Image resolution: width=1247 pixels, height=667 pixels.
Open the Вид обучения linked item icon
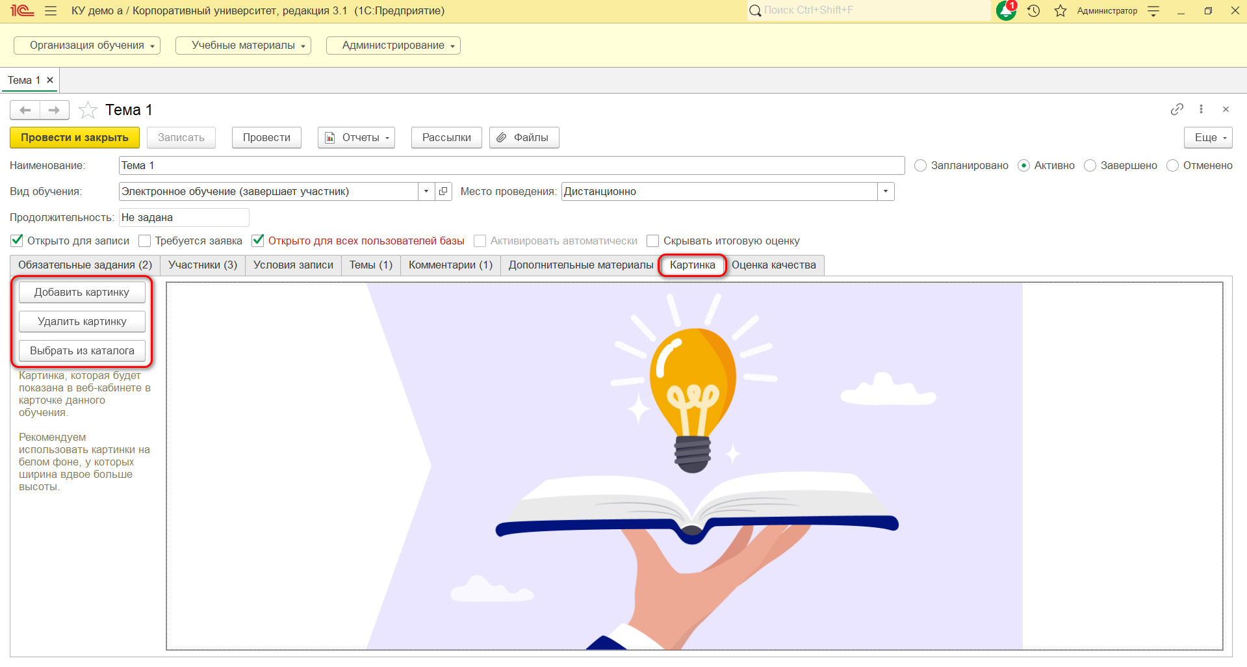pyautogui.click(x=443, y=191)
